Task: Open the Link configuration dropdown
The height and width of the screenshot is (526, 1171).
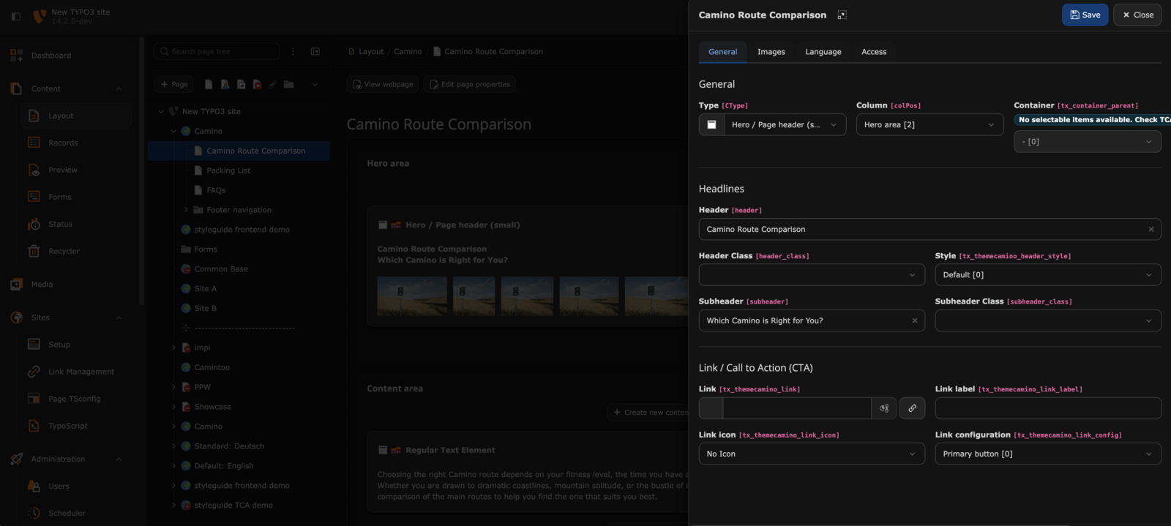Action: coord(1047,454)
